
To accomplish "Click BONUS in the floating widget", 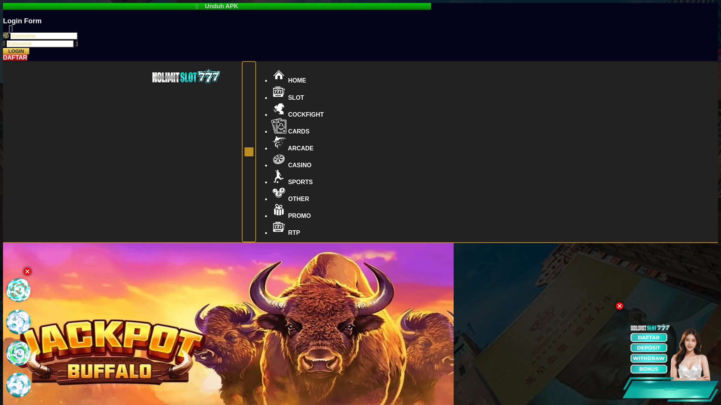I will click(x=649, y=369).
